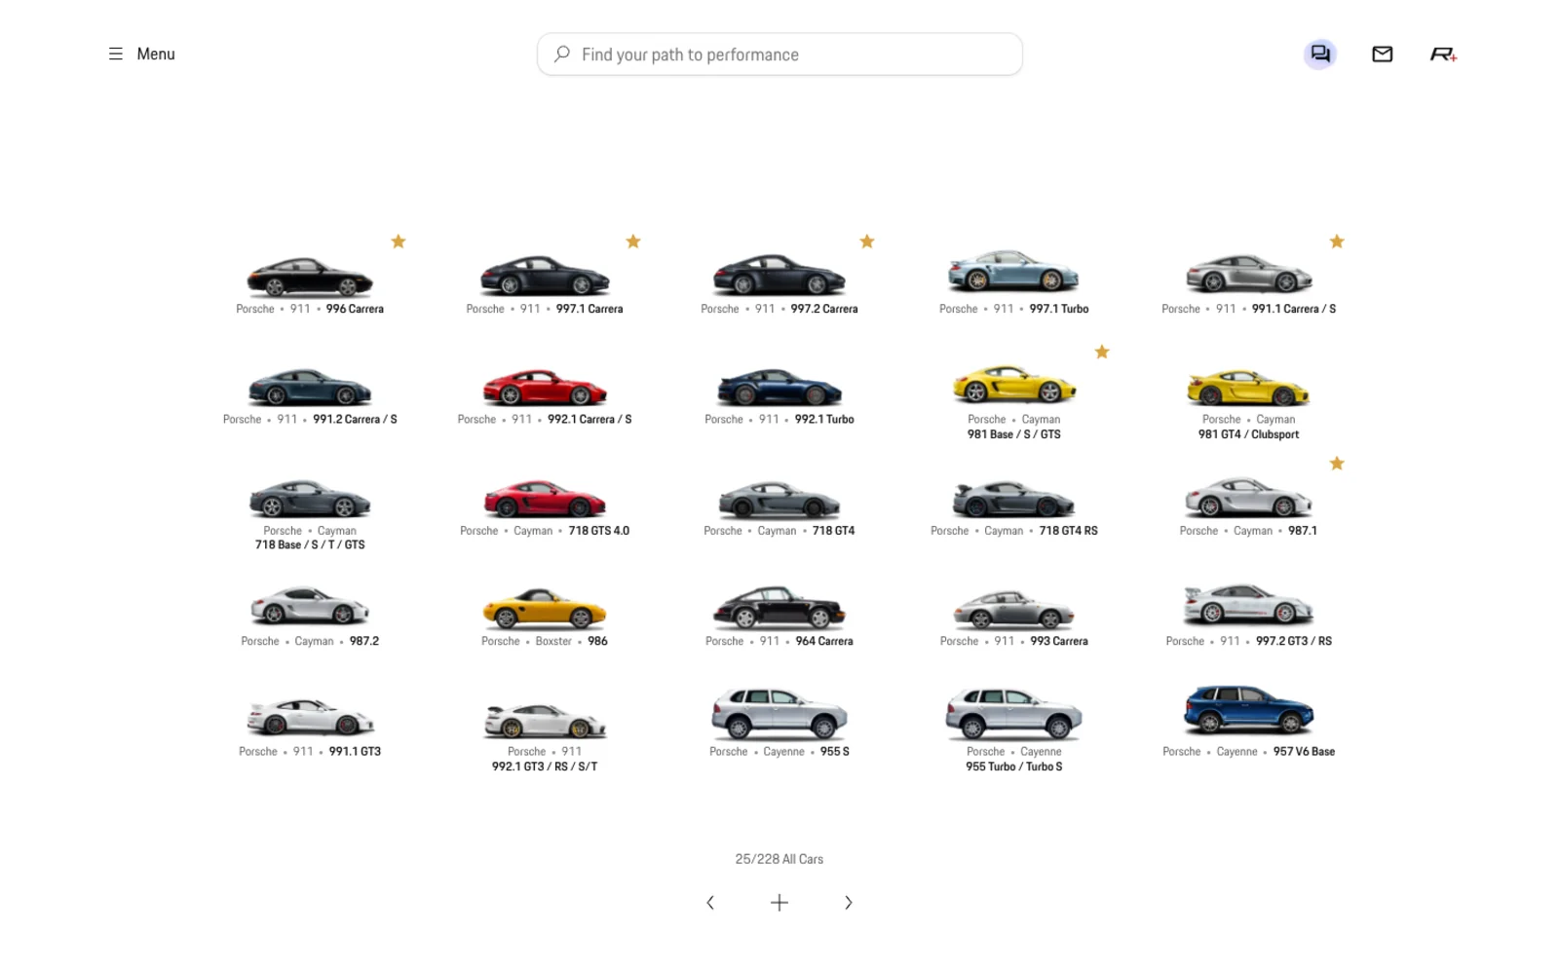Open the chat messages icon
Viewport: 1559px width, 974px height.
[x=1320, y=55]
